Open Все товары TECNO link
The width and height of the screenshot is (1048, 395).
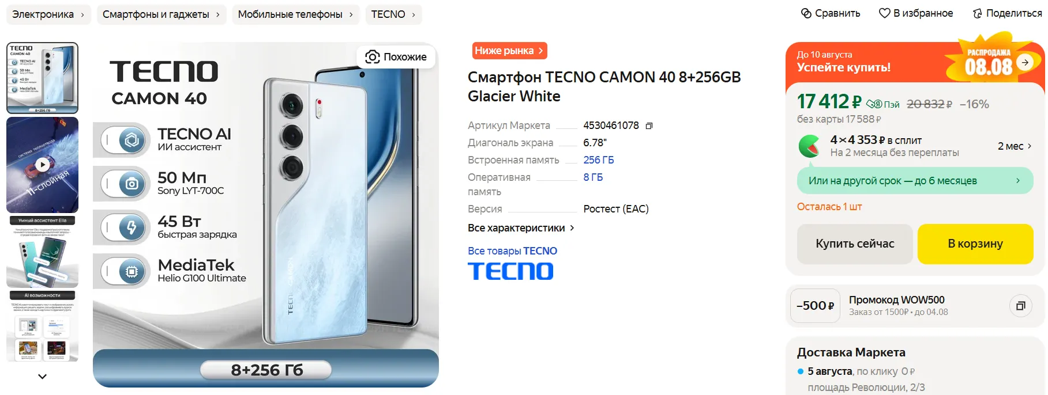click(x=512, y=251)
